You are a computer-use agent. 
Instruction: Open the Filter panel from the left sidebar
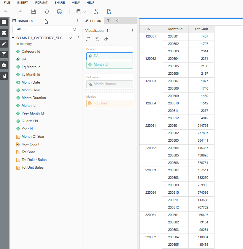4,54
